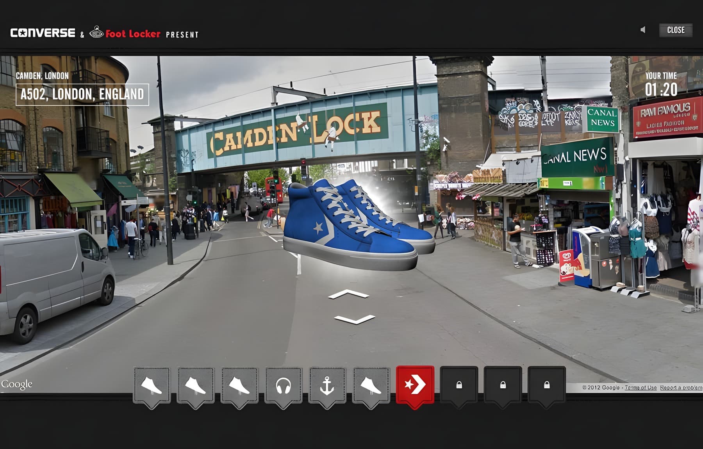Mute the game sound with speaker icon

point(643,30)
